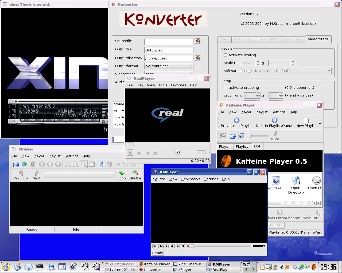Open the Bookmarks menu in KMPlayer
The height and width of the screenshot is (273, 342).
click(x=191, y=179)
